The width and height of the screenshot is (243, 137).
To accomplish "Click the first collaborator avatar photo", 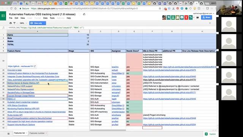I will (164, 18).
